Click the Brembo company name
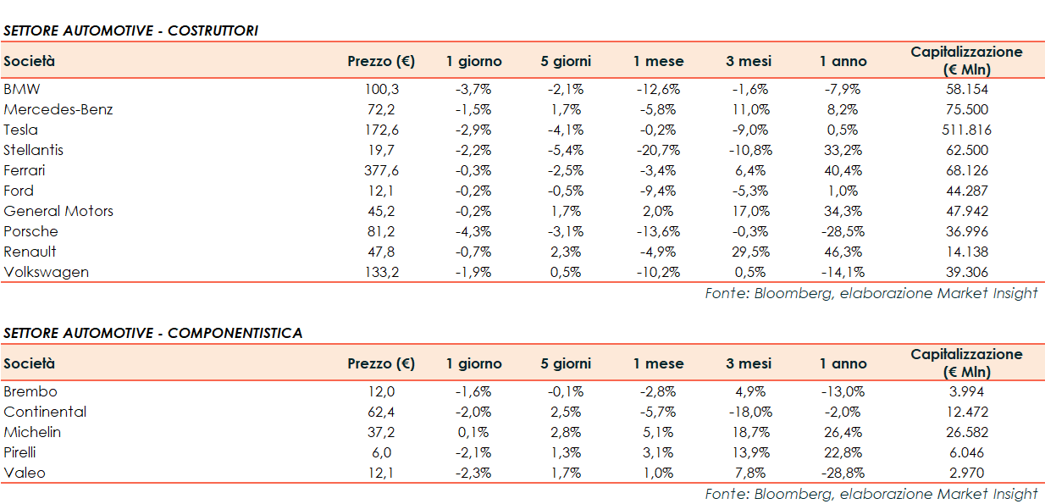The width and height of the screenshot is (1045, 504). pyautogui.click(x=30, y=391)
